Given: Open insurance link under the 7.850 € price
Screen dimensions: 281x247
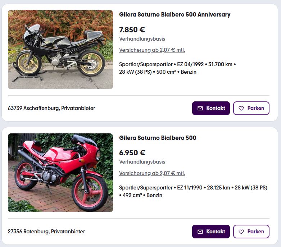Looking at the screenshot, I should (x=152, y=50).
